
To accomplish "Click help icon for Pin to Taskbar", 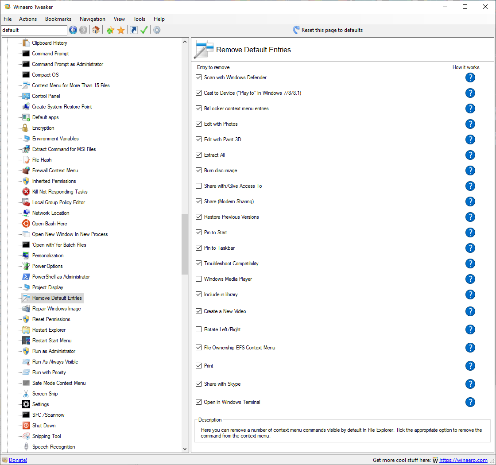I will [x=470, y=248].
